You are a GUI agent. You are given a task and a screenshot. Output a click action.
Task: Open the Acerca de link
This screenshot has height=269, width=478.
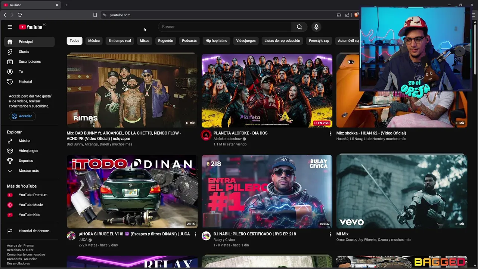(14, 245)
